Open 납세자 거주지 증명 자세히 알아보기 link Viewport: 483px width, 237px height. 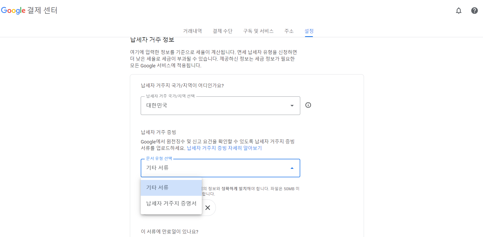click(224, 148)
